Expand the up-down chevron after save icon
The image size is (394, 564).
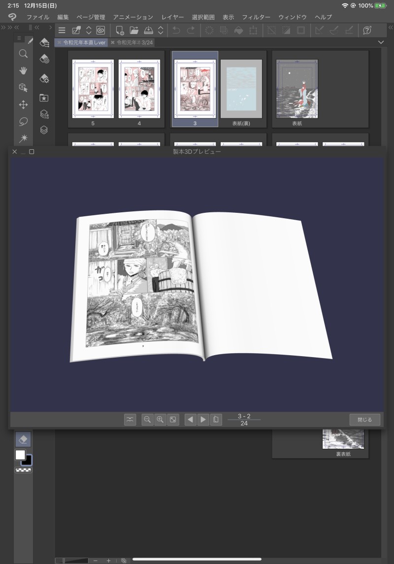tap(161, 31)
